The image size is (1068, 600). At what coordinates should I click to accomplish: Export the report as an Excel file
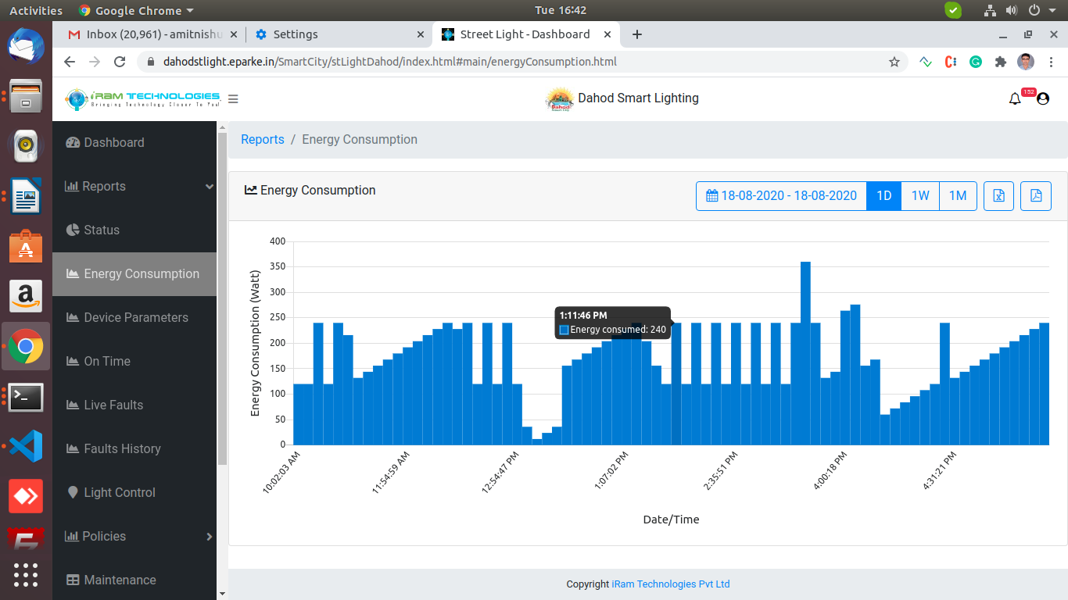pos(998,195)
